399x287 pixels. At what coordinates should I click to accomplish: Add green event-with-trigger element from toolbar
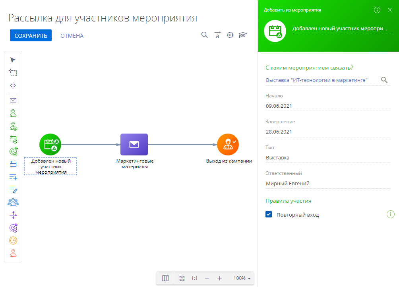click(13, 139)
